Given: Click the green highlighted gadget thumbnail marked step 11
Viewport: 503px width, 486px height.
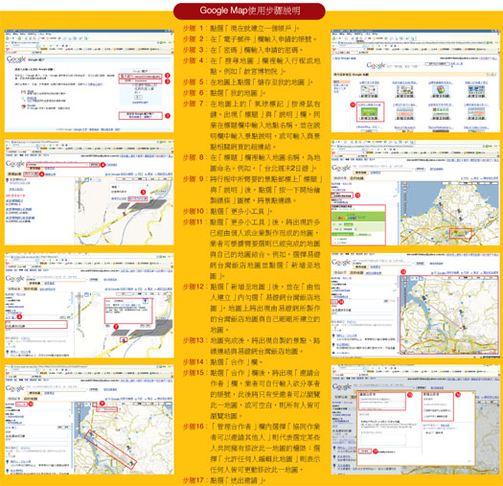Looking at the screenshot, I should coord(370,112).
